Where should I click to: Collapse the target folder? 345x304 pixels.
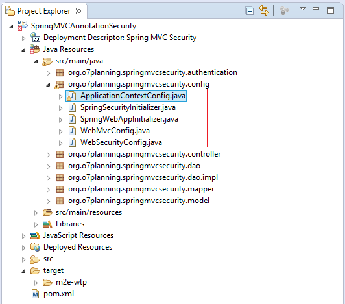point(23,272)
